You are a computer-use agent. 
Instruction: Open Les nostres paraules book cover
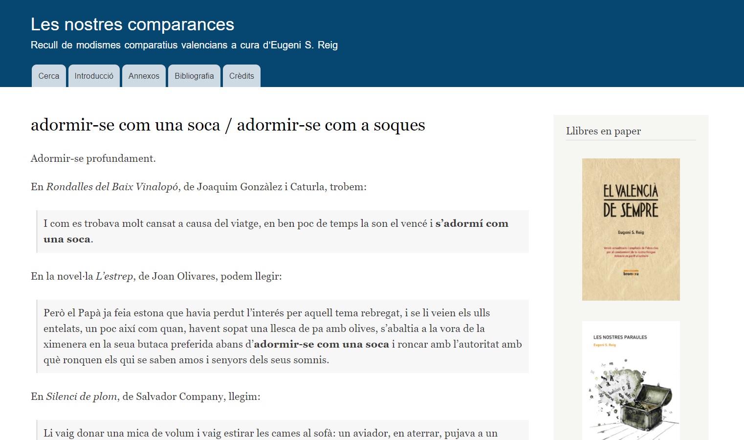631,381
